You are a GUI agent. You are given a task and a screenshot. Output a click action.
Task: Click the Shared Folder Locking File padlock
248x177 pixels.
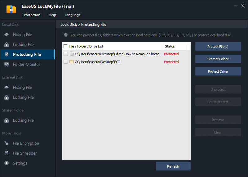(7, 120)
